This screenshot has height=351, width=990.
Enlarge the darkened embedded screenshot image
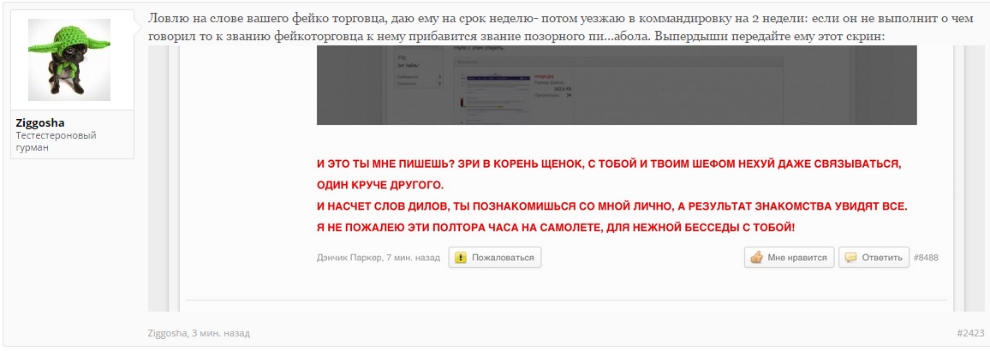[617, 86]
